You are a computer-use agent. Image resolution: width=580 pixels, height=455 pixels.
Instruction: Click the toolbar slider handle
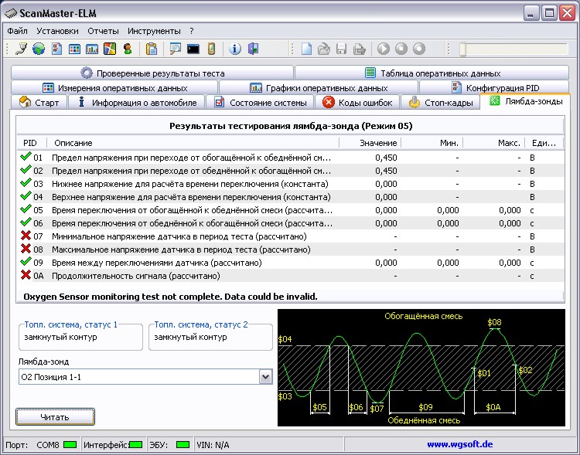coord(462,49)
